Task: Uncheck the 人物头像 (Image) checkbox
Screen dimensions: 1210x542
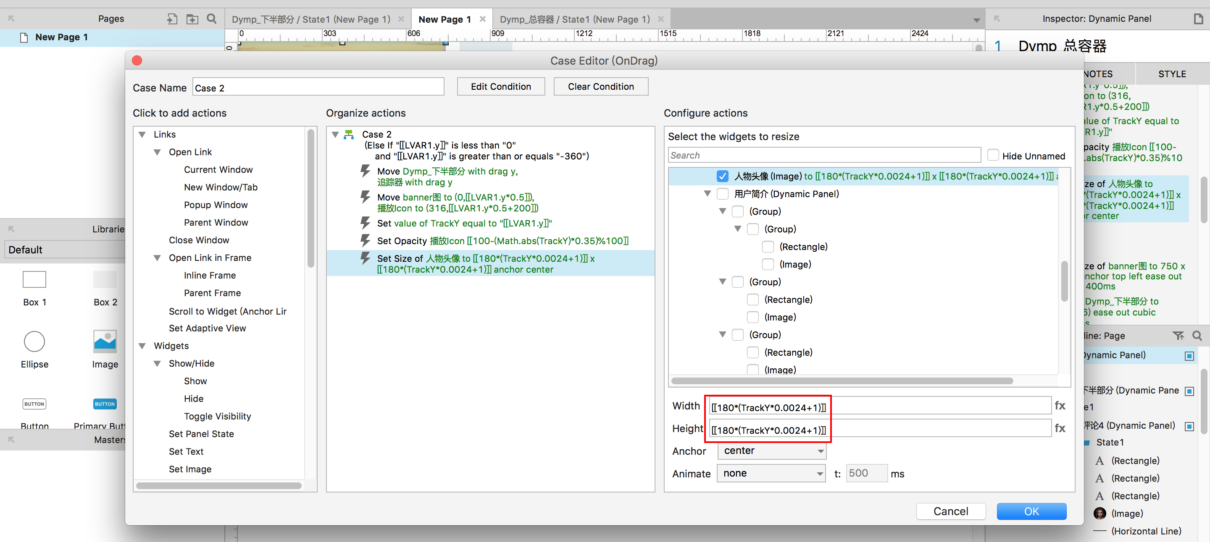Action: tap(723, 176)
